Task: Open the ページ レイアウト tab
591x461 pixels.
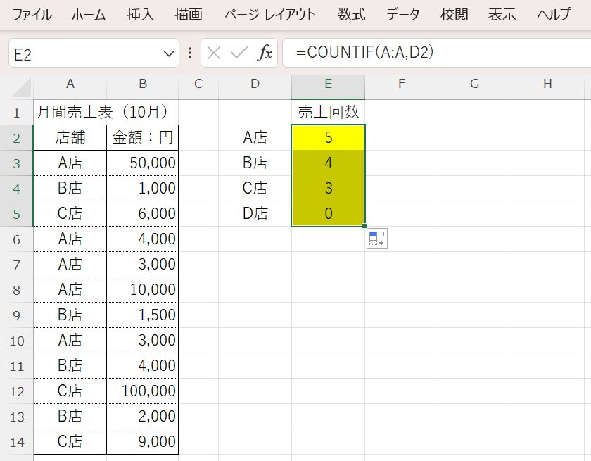Action: click(x=270, y=15)
